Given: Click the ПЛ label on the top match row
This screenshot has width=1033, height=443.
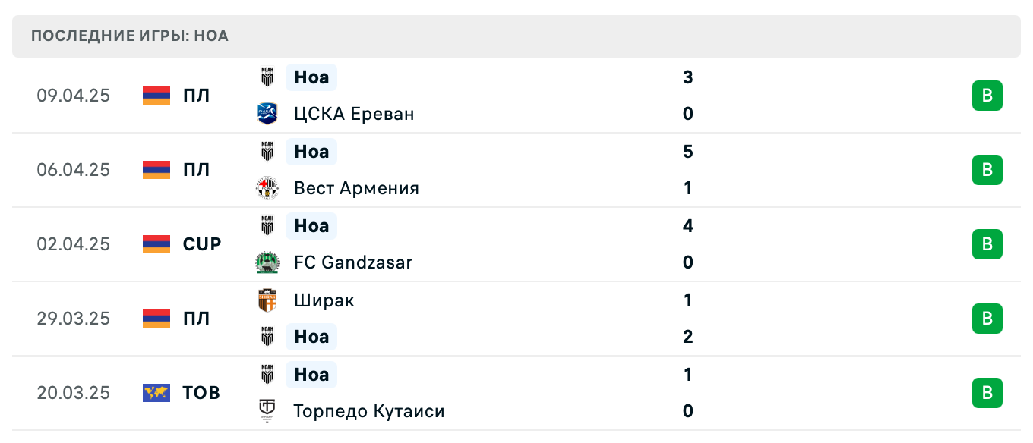Looking at the screenshot, I should click(x=197, y=95).
